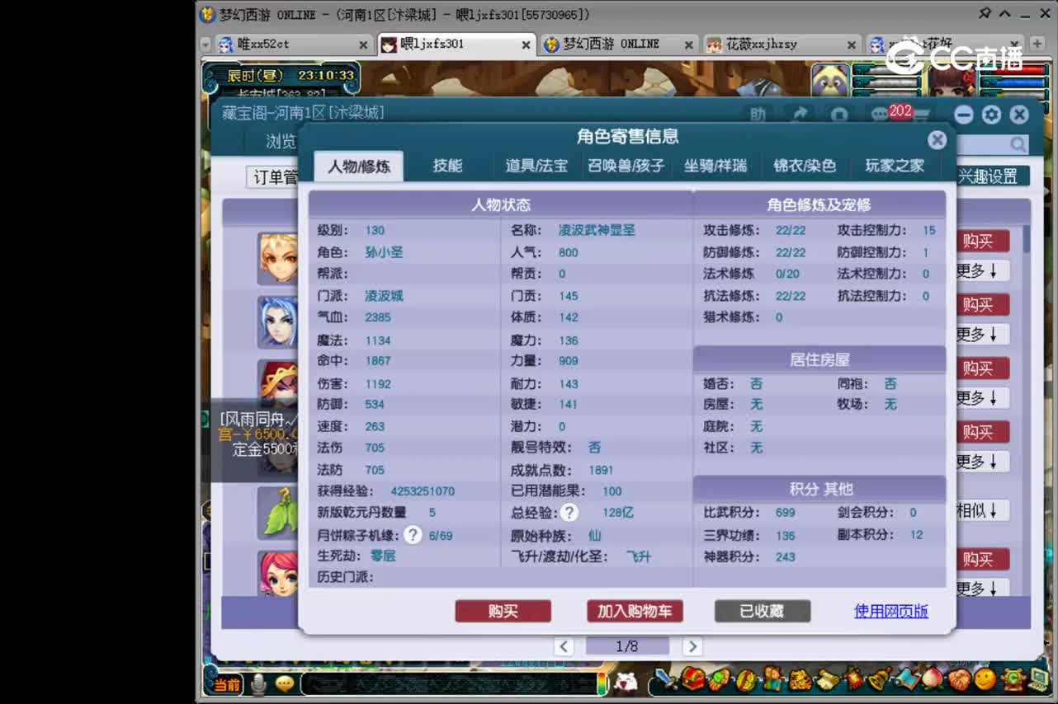The image size is (1058, 704).
Task: Click the listing scrollbar in 藏宝阁
Action: 1027,239
